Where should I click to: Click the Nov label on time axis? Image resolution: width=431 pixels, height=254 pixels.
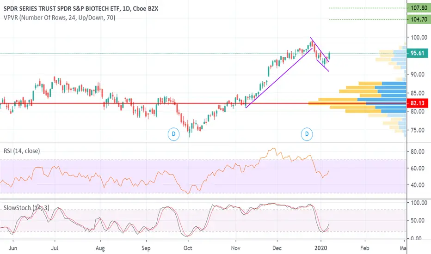pyautogui.click(x=235, y=248)
